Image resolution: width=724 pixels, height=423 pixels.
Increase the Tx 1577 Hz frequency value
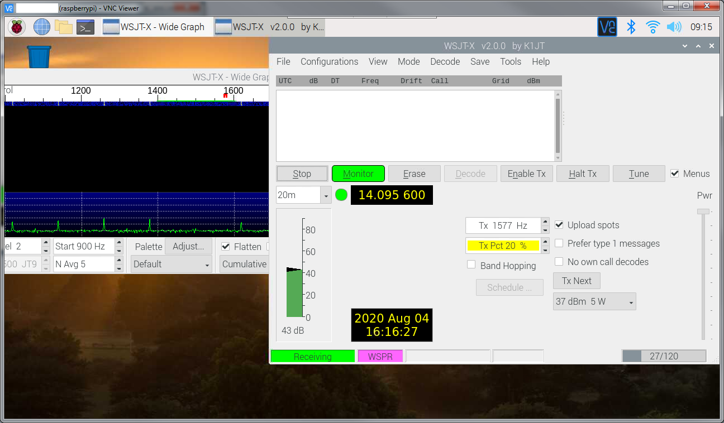(545, 222)
